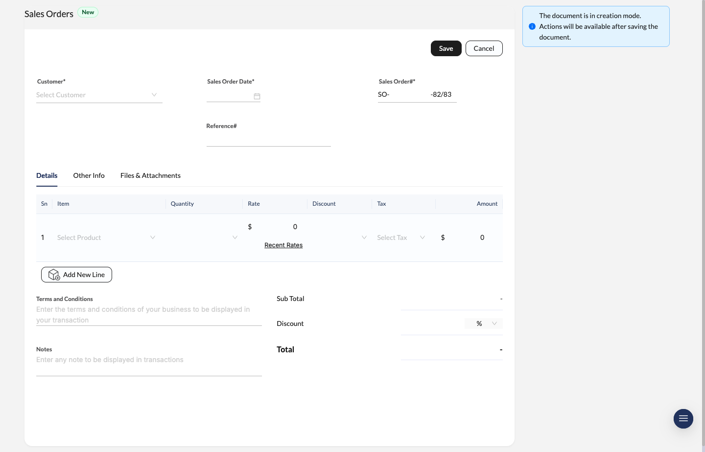This screenshot has height=452, width=705.
Task: Open the calendar icon for Sales Order Date
Action: 257,96
